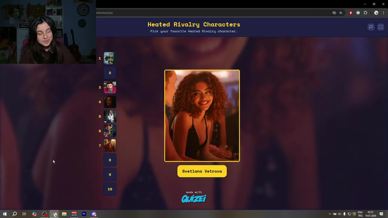The image size is (388, 218).
Task: Switch to Chrome on the taskbar
Action: 55,214
